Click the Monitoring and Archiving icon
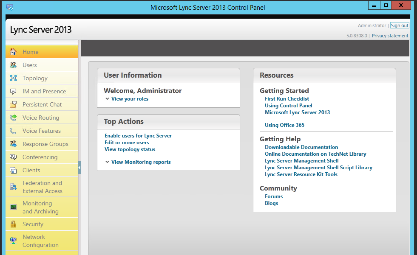The image size is (417, 255). (13, 207)
